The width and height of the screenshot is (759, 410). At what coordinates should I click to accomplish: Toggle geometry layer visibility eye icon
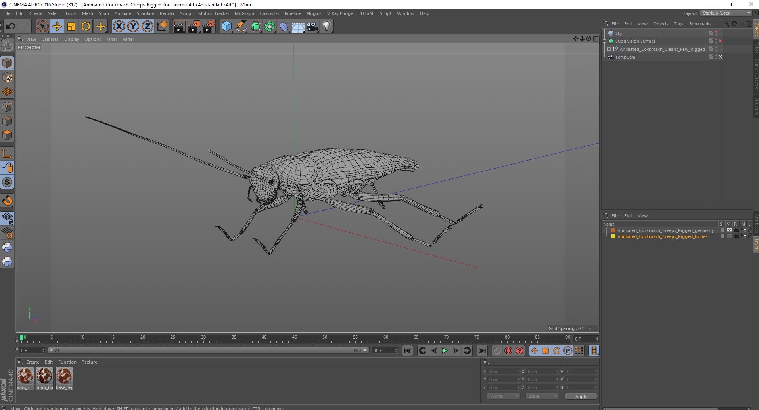(x=729, y=230)
